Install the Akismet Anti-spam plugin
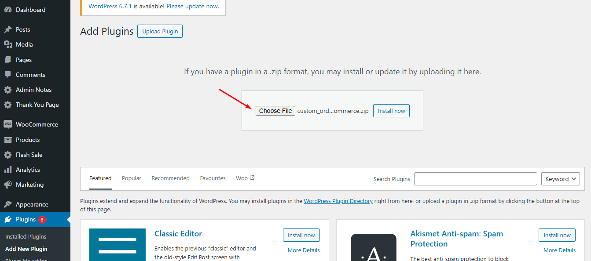Image resolution: width=591 pixels, height=261 pixels. click(x=557, y=235)
